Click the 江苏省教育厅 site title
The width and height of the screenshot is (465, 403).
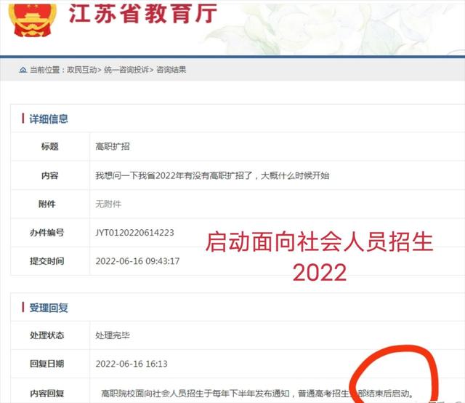[x=143, y=14]
